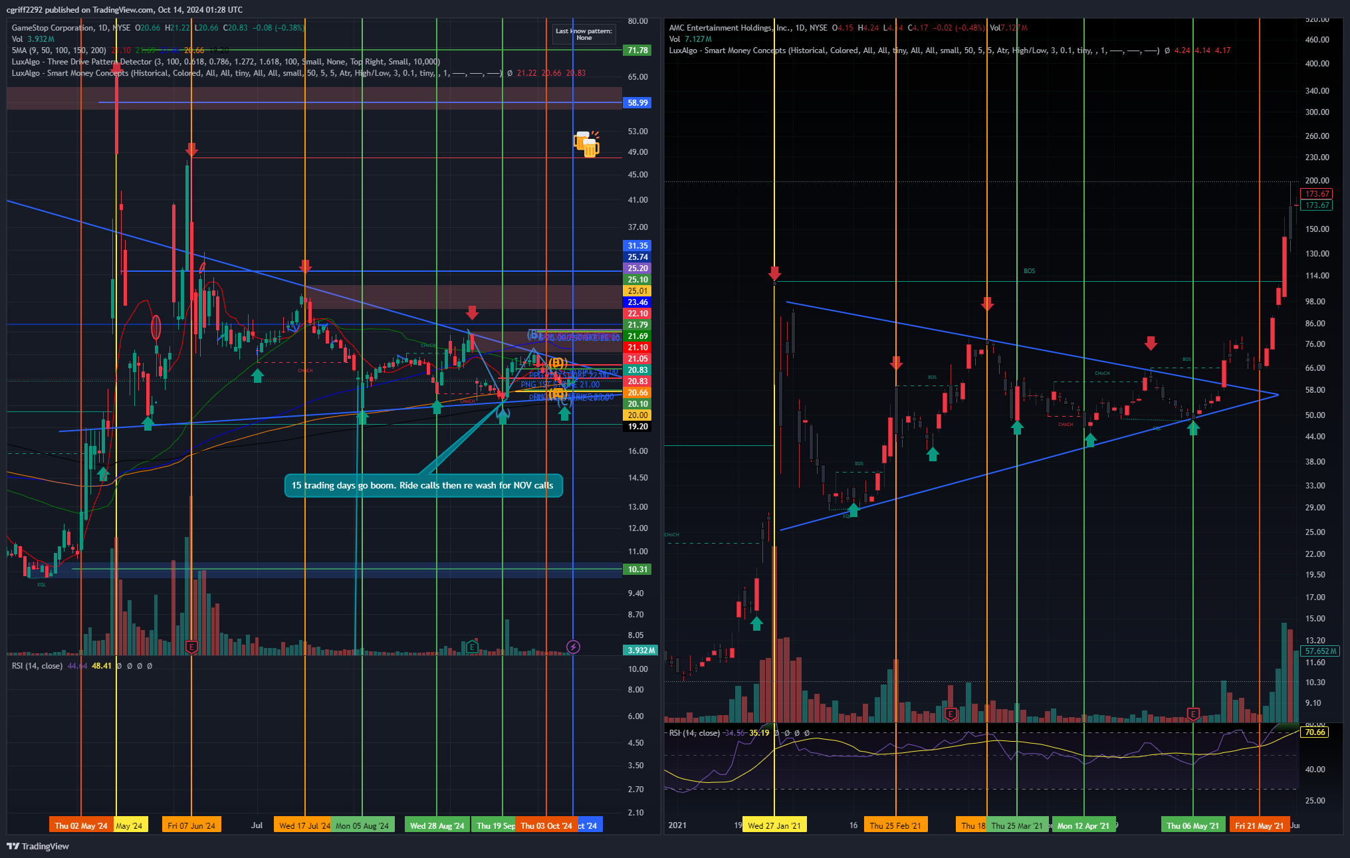Click the Fri 21 May '21 date label on AMC
Image resolution: width=1350 pixels, height=858 pixels.
(1260, 825)
